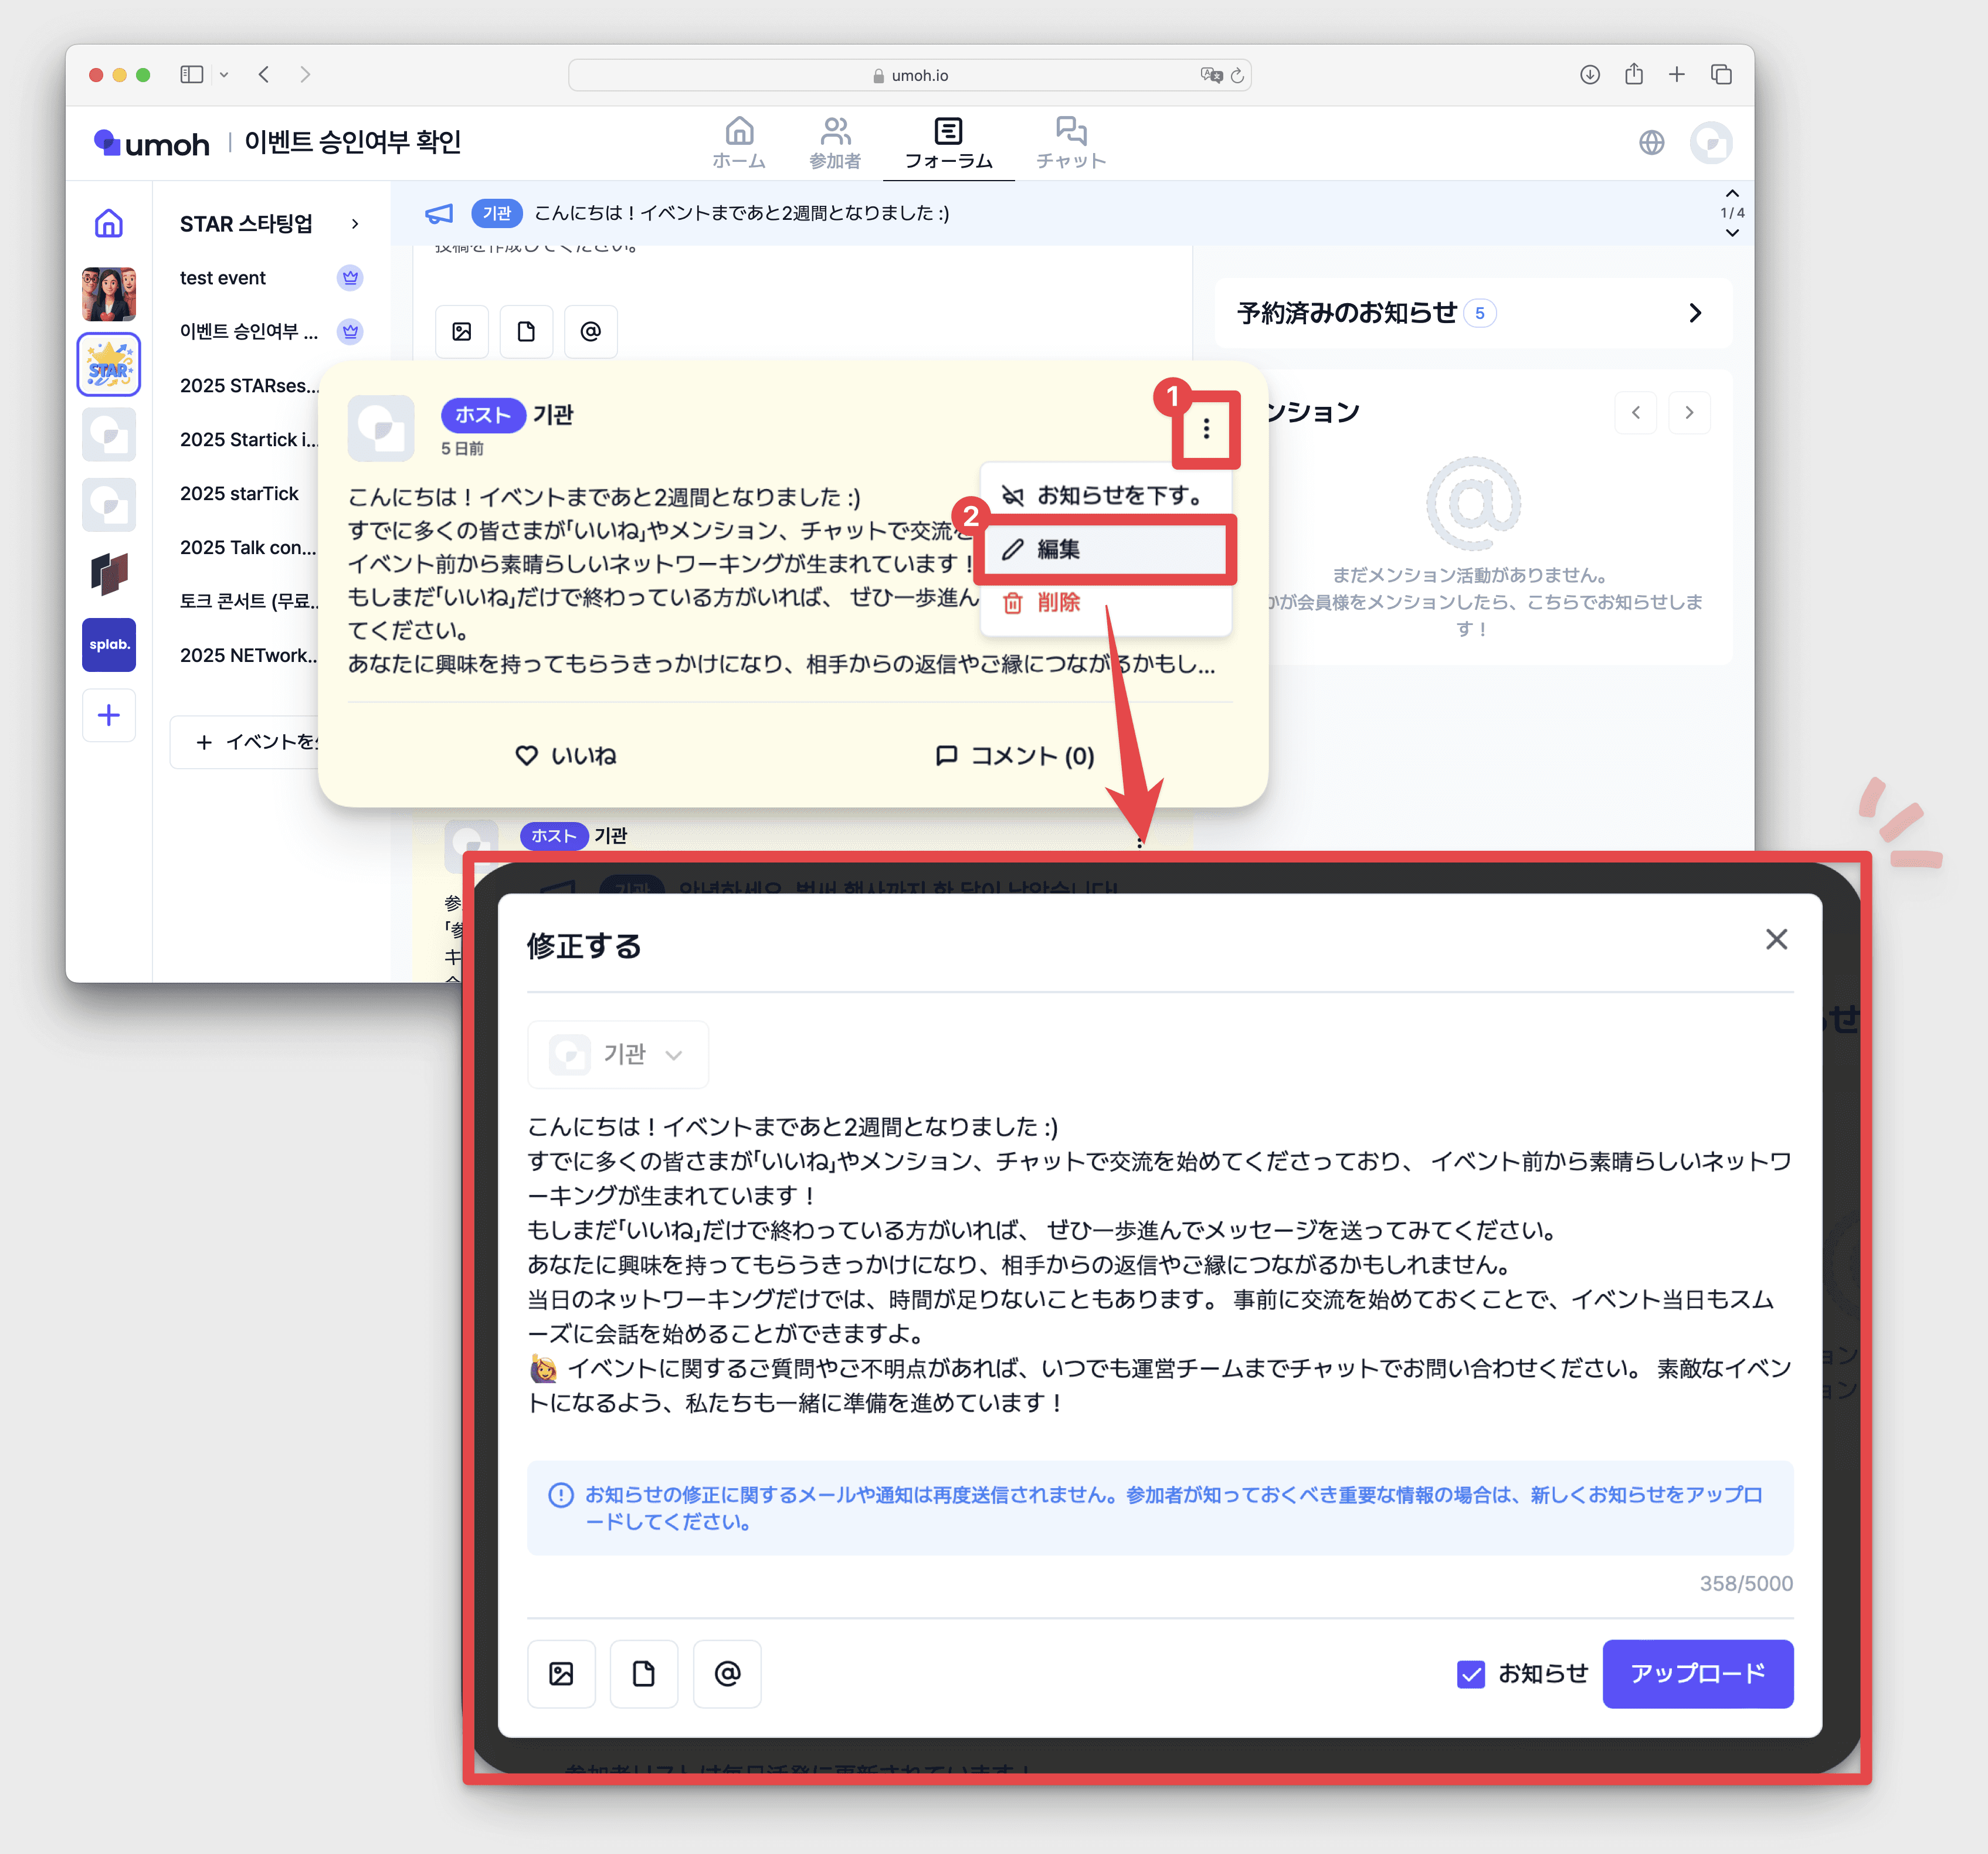Toggle the お知らせ checkbox in edit dialog
The width and height of the screenshot is (1988, 1854).
pyautogui.click(x=1471, y=1673)
